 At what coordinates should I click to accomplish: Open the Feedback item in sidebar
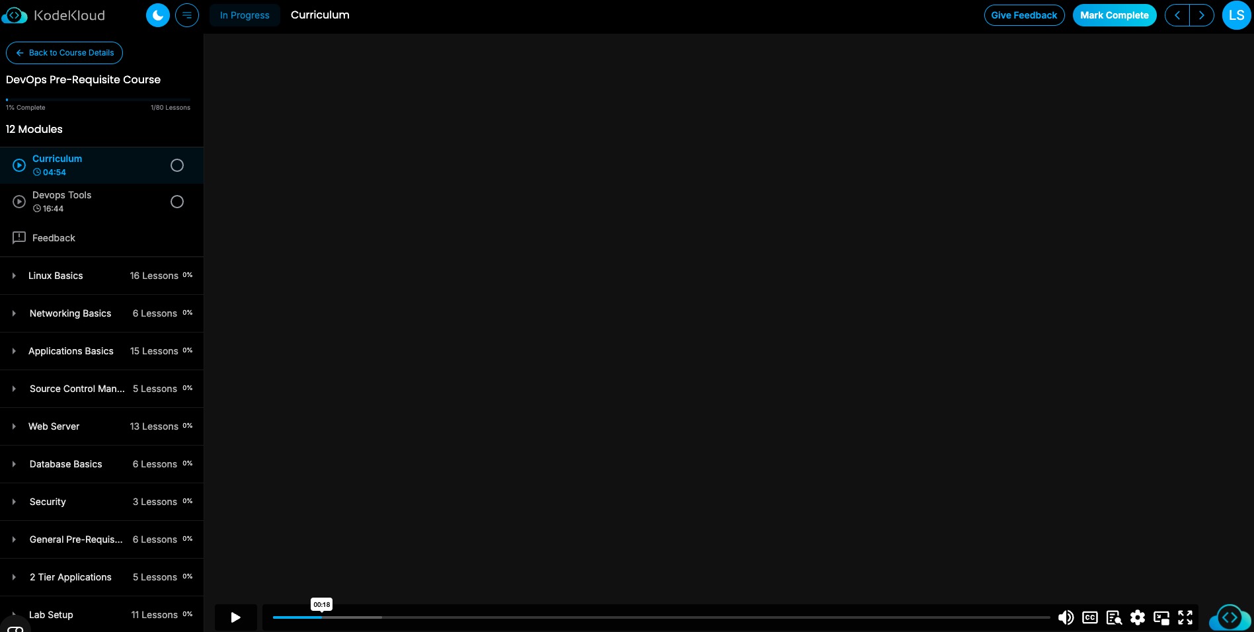102,238
